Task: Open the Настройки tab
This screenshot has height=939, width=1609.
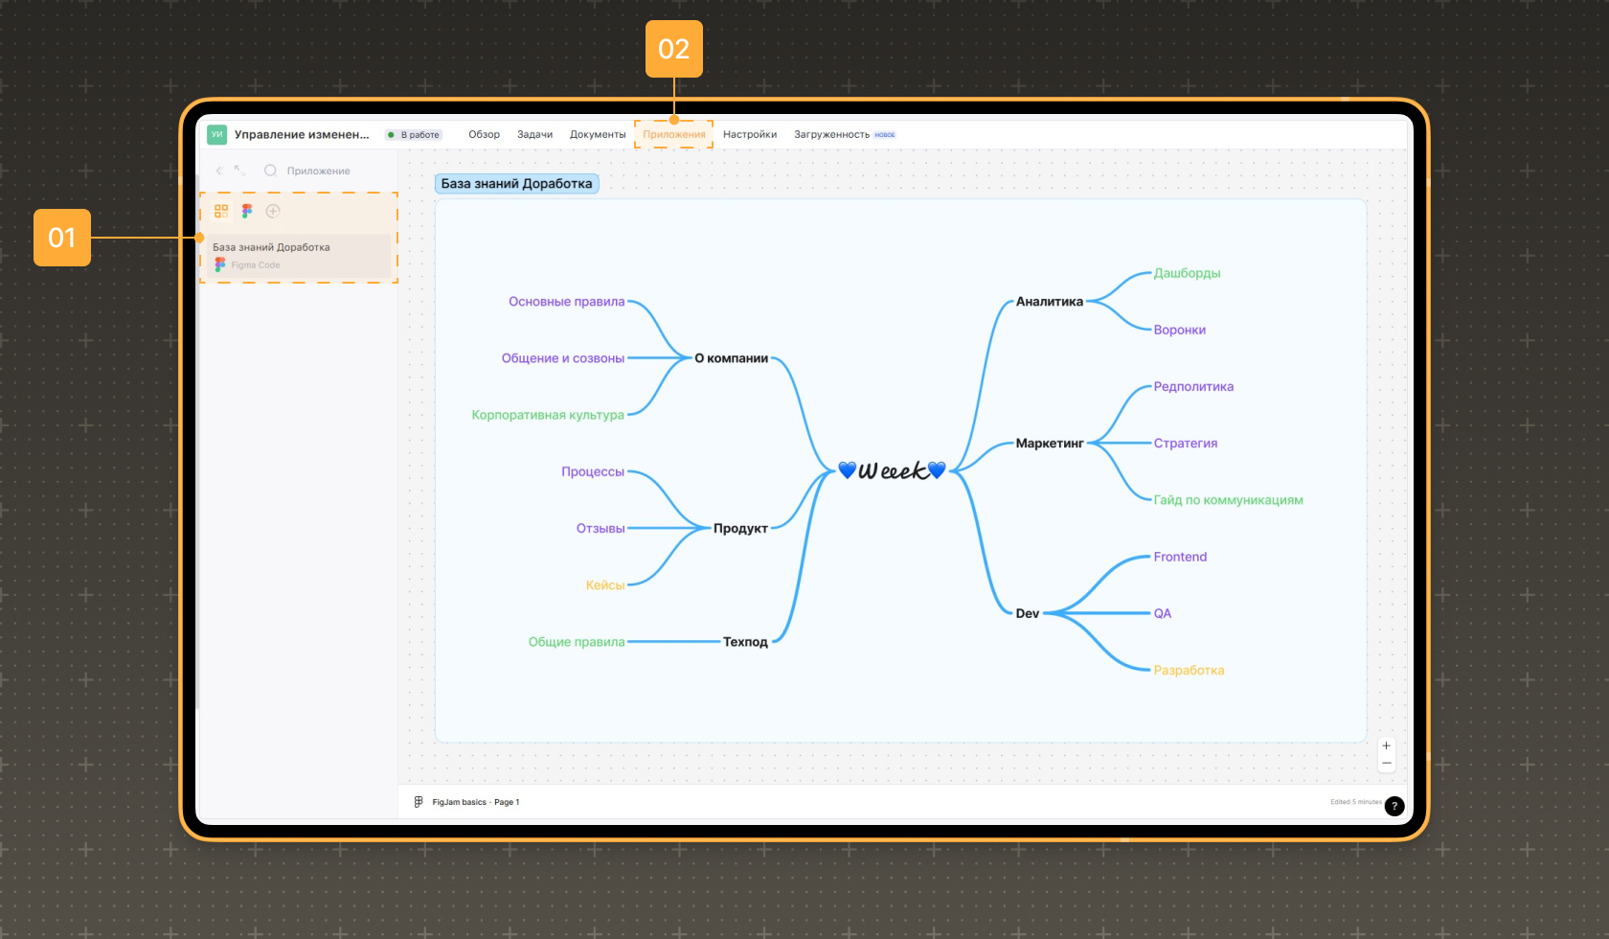Action: click(x=750, y=134)
